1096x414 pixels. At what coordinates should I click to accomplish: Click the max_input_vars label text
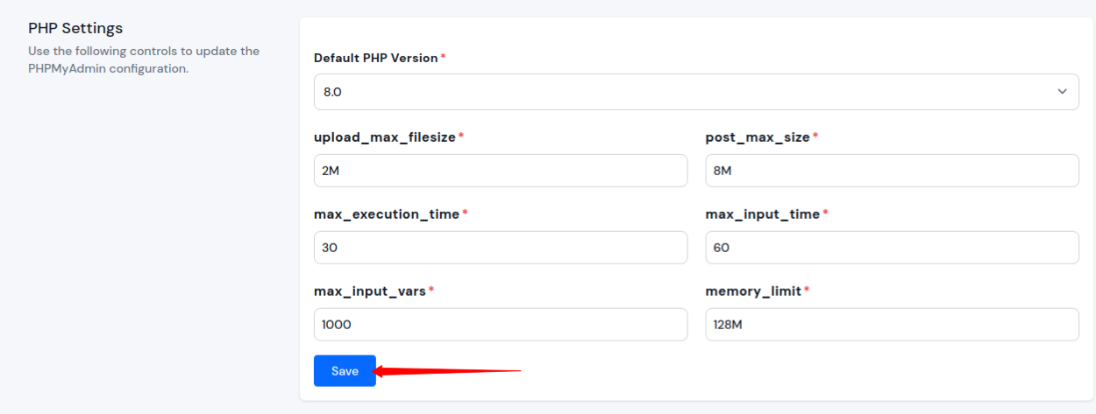pos(370,291)
